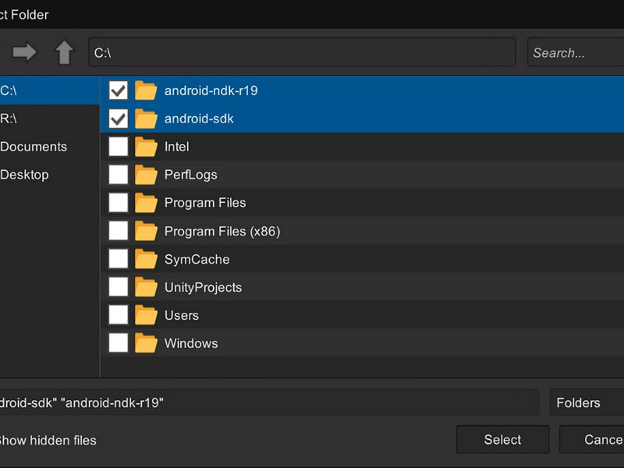Click the PerfLogs folder name
624x468 pixels.
point(191,175)
